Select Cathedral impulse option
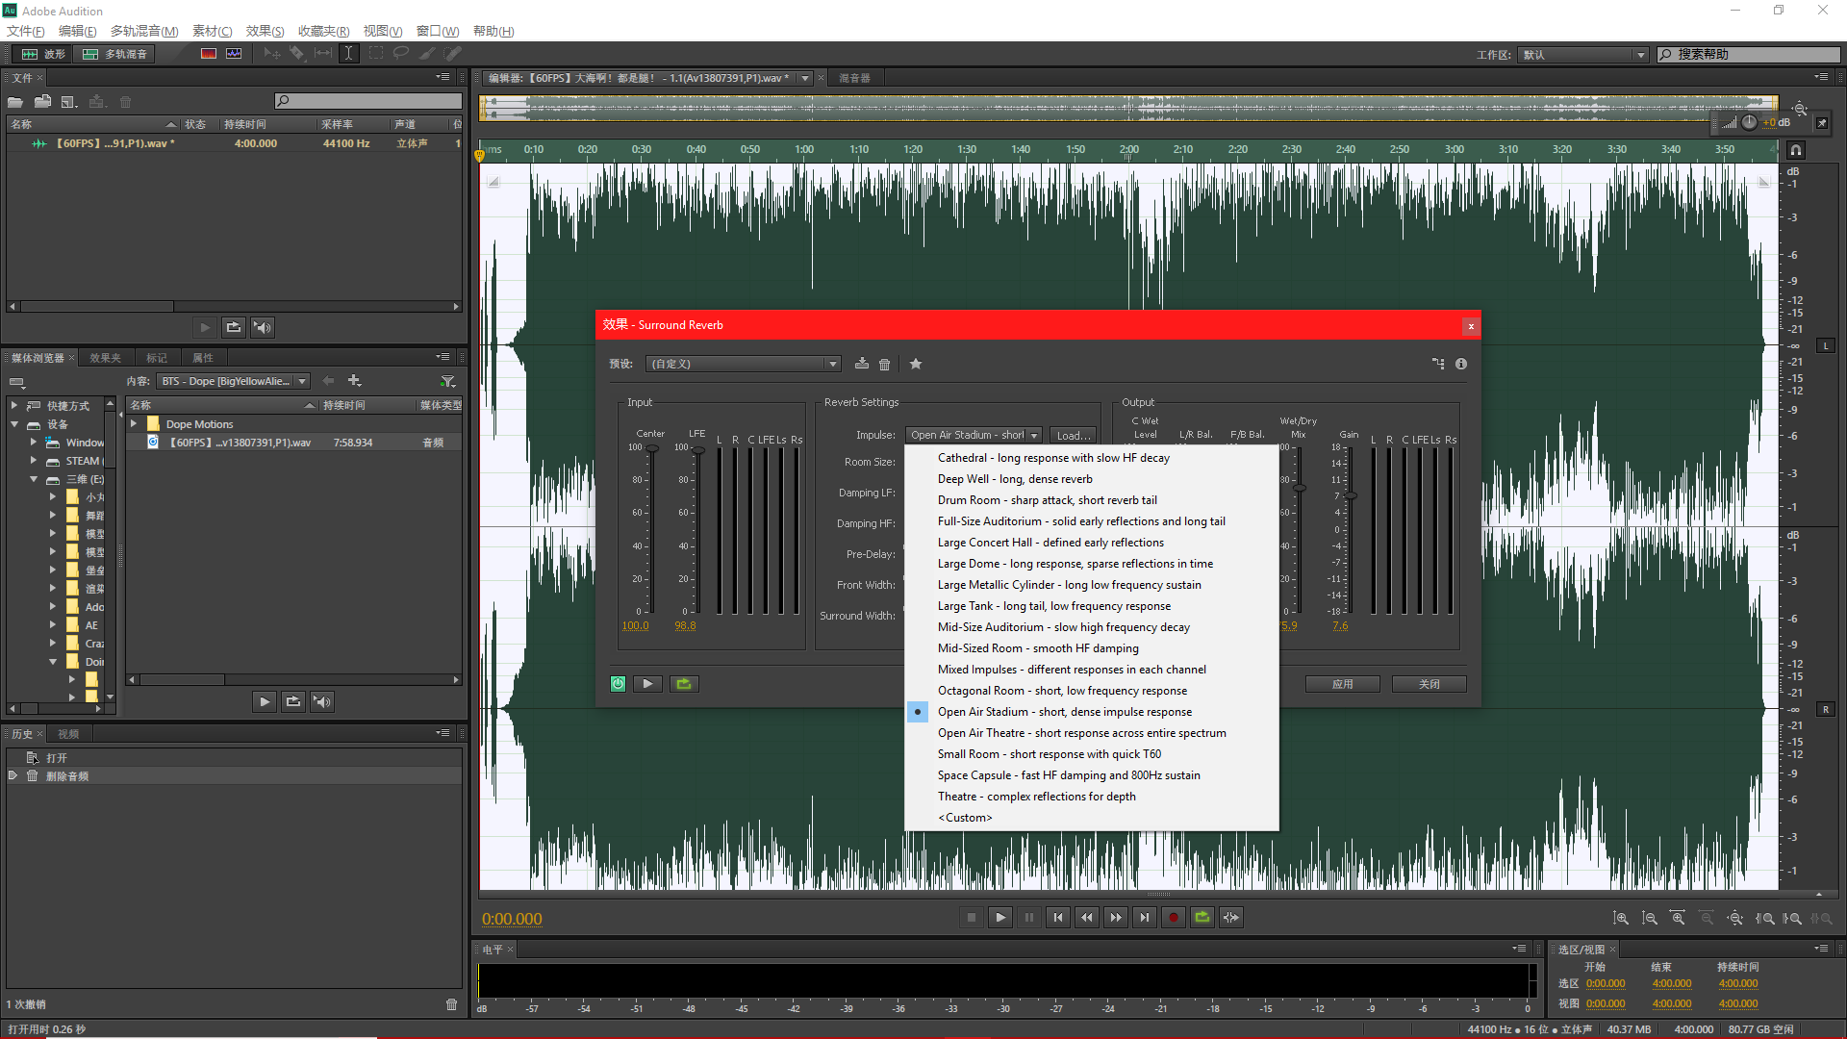Viewport: 1847px width, 1039px height. (1053, 458)
